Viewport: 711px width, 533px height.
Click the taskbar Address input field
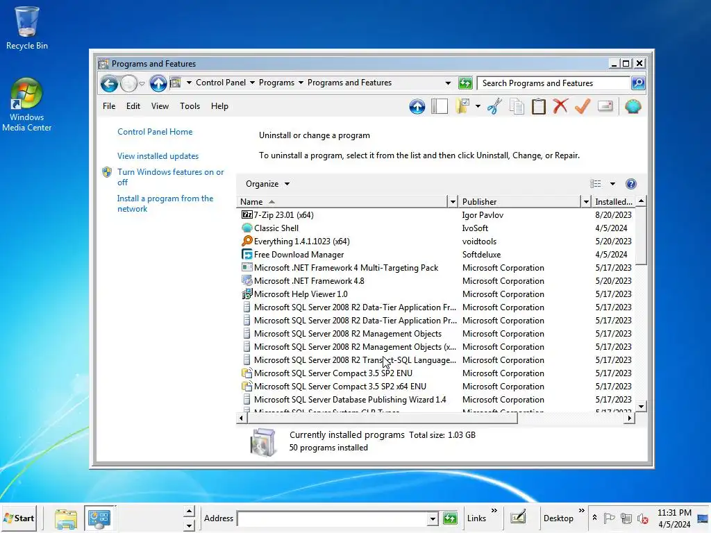coord(333,519)
